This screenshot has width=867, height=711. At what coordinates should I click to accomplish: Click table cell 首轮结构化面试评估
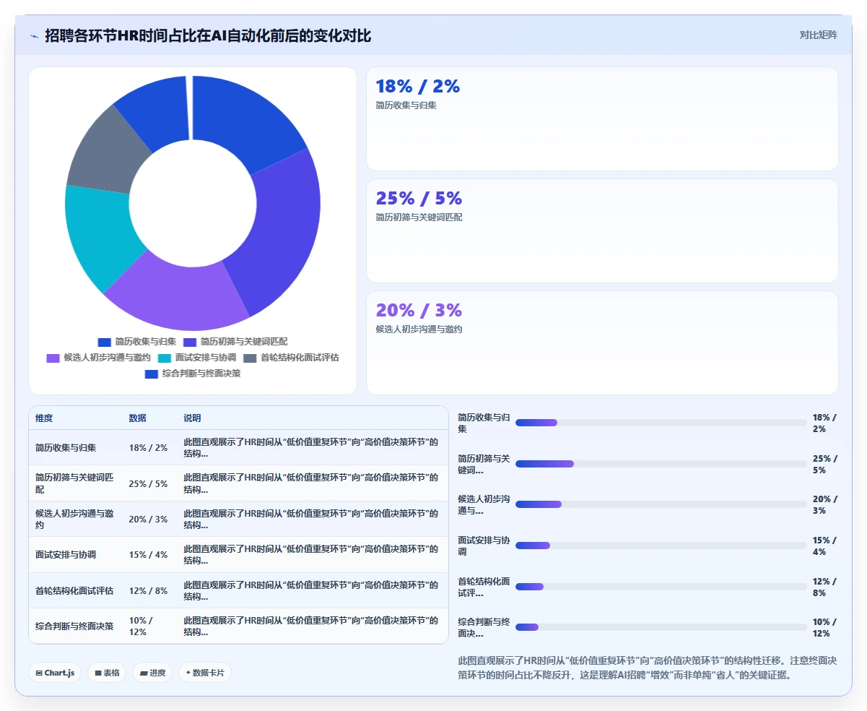(x=74, y=590)
